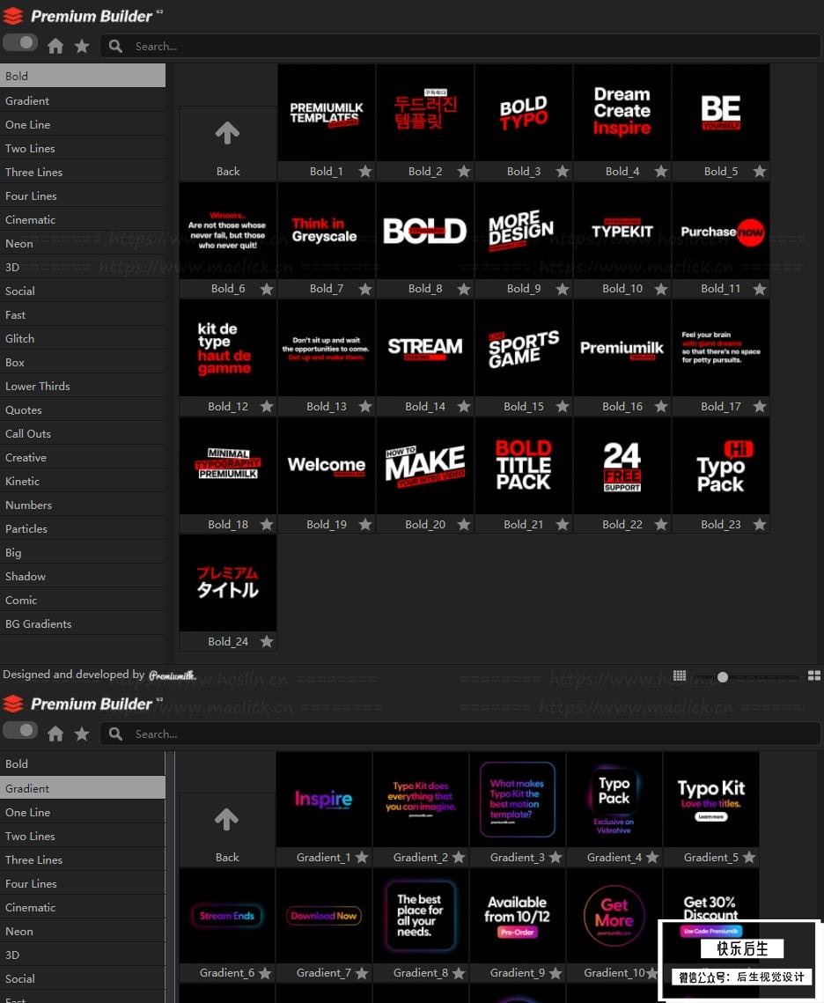
Task: Favorite the Bold_16 preset via its star
Action: click(x=661, y=406)
